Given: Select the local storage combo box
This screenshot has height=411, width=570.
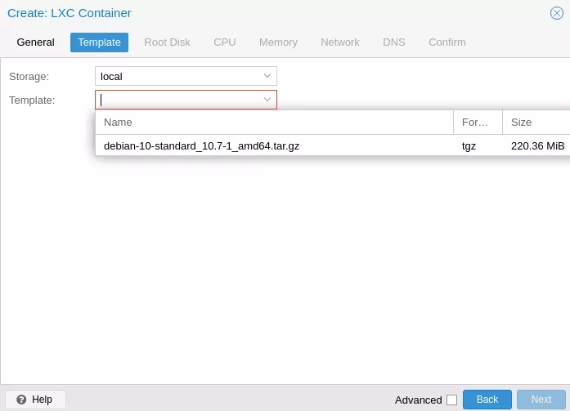Looking at the screenshot, I should click(x=186, y=76).
